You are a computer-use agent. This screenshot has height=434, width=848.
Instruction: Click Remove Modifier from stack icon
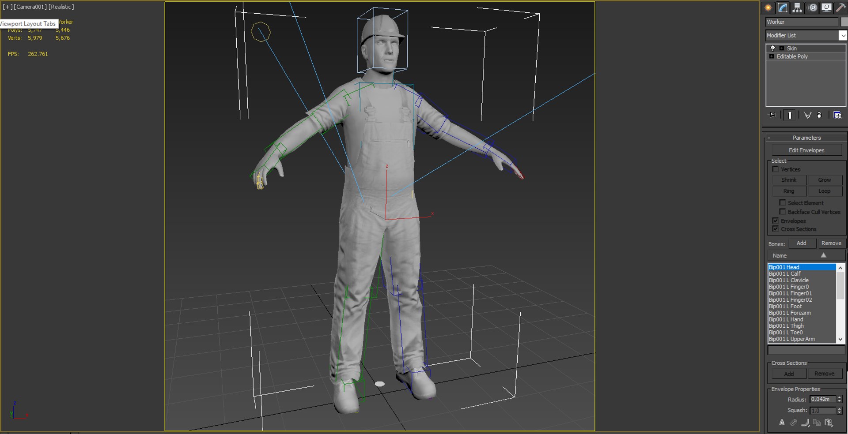[x=820, y=115]
